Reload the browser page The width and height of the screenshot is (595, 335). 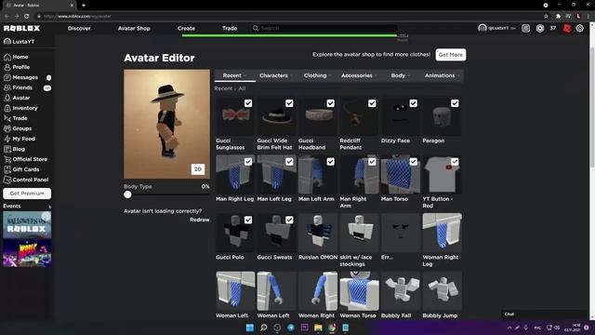tap(27, 17)
